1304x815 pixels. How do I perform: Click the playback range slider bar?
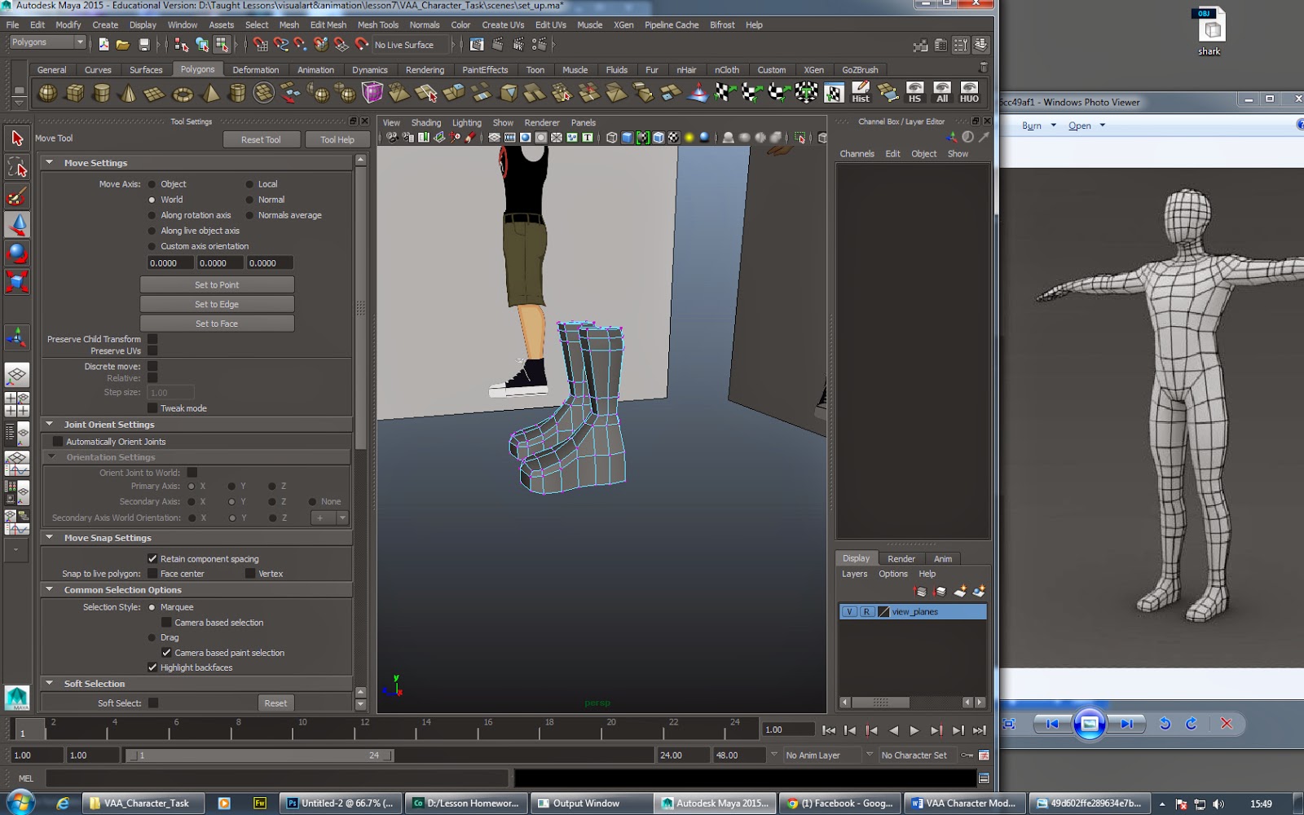(261, 756)
